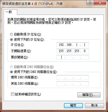Open 進階 advanced settings button

89,95
